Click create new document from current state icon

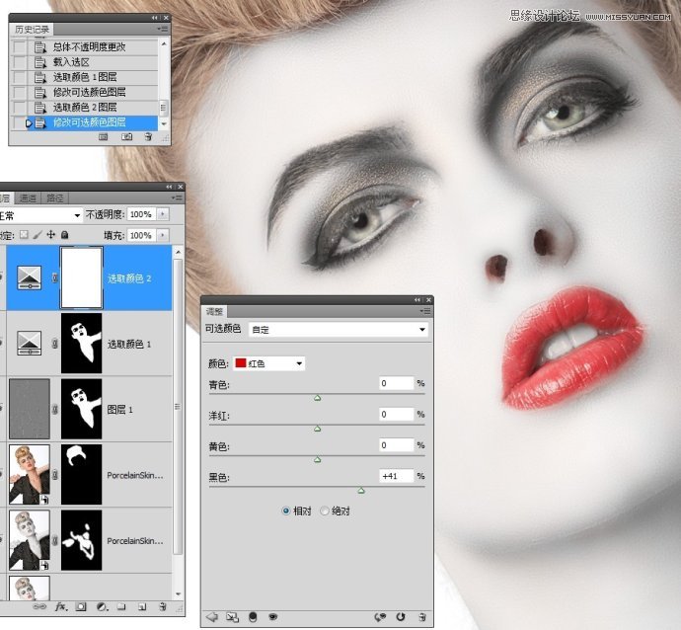point(103,138)
